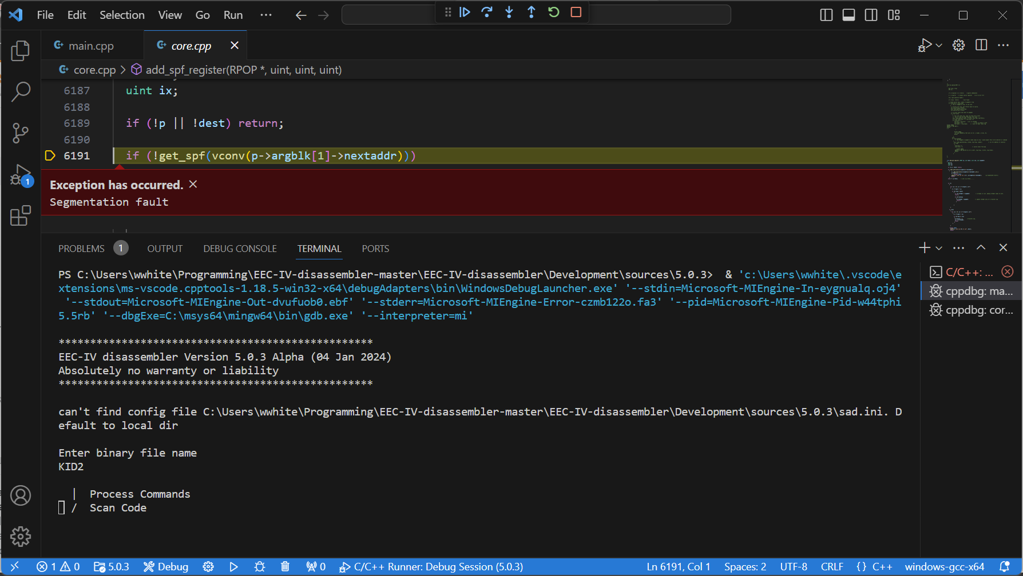This screenshot has width=1023, height=576.
Task: Step Into using the debug toolbar
Action: (509, 12)
